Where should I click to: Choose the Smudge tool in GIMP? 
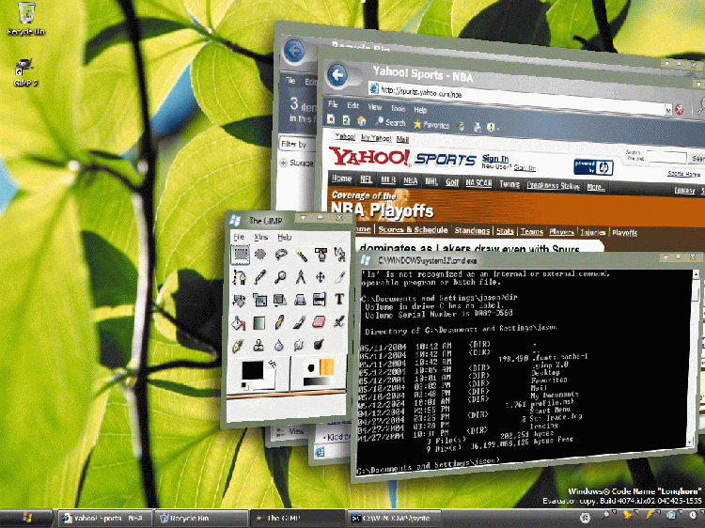299,345
